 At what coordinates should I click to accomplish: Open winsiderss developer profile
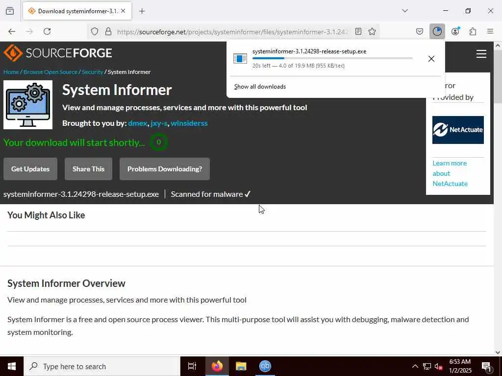(x=189, y=123)
